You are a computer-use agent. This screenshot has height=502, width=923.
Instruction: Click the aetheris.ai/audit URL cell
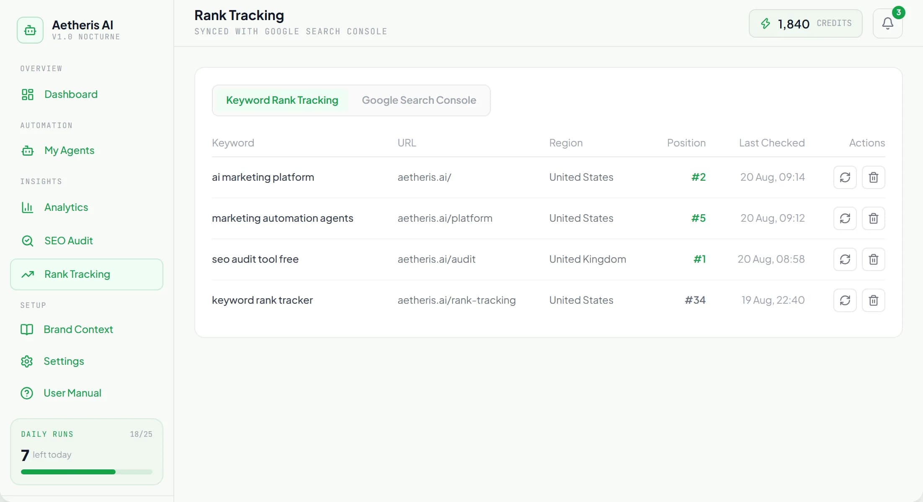pyautogui.click(x=436, y=259)
